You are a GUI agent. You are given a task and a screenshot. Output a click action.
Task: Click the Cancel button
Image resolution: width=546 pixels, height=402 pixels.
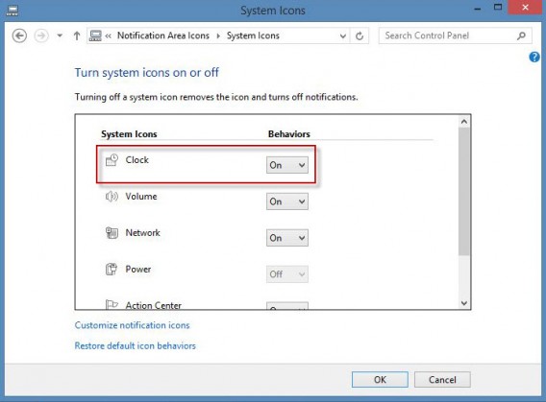coord(442,379)
